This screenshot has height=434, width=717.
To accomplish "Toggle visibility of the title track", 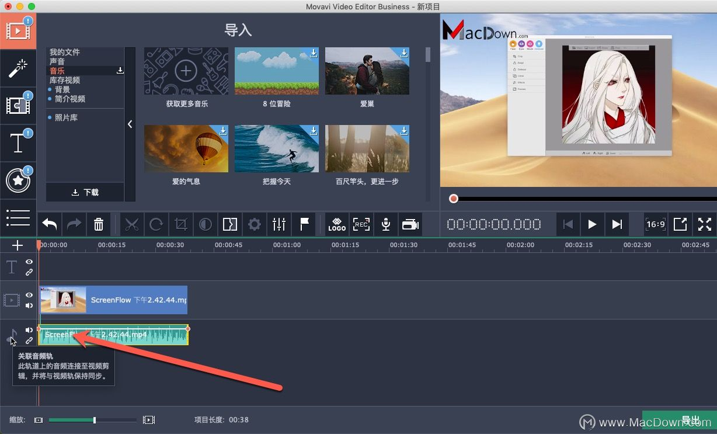I will 29,262.
